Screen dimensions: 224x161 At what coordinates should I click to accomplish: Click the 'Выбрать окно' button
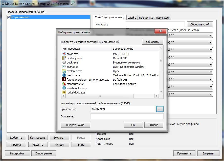[75, 125]
